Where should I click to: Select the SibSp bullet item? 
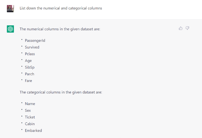click(30, 67)
